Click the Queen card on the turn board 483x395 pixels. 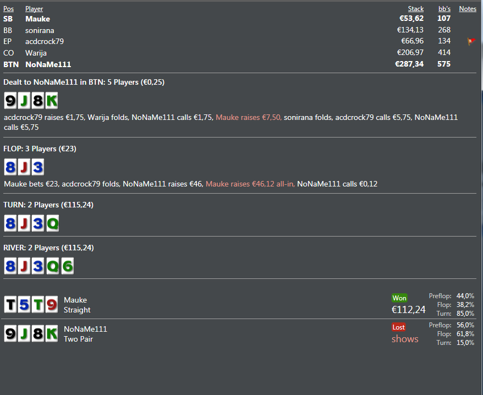pyautogui.click(x=52, y=223)
